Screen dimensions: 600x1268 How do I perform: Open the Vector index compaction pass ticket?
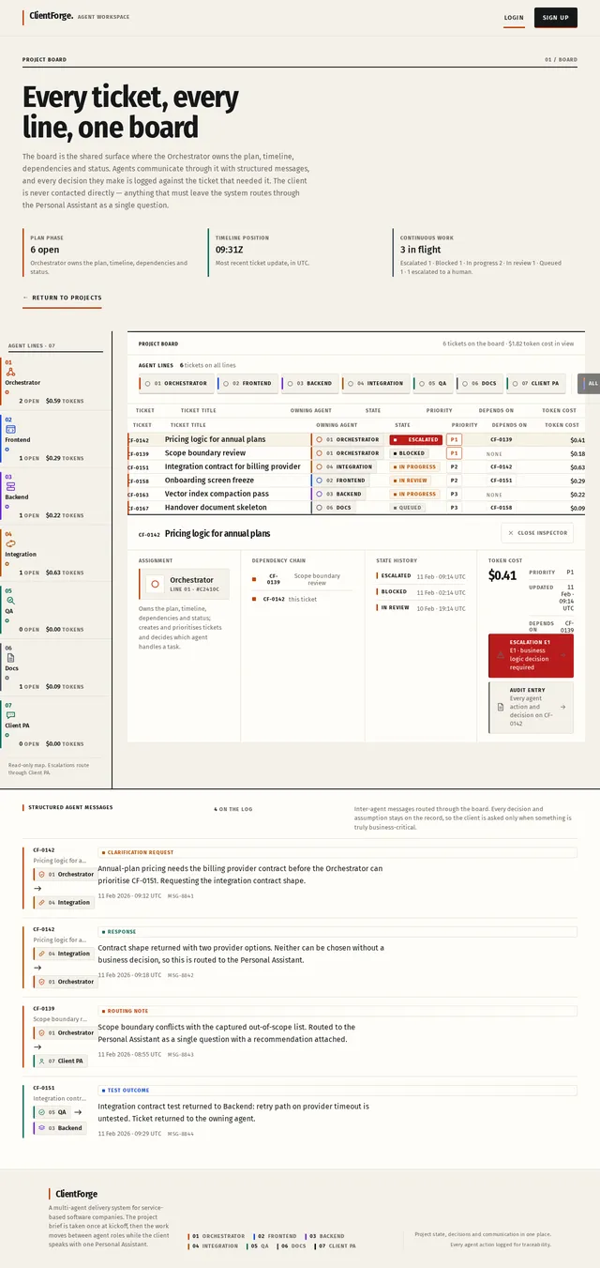click(356, 494)
